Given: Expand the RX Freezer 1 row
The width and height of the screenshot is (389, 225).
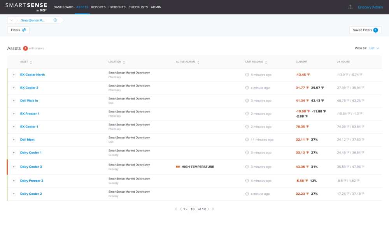Looking at the screenshot, I should tap(14, 114).
